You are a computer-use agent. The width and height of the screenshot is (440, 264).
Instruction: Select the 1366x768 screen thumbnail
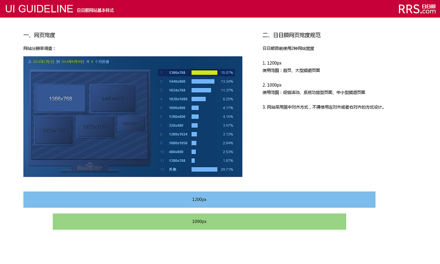[60, 98]
